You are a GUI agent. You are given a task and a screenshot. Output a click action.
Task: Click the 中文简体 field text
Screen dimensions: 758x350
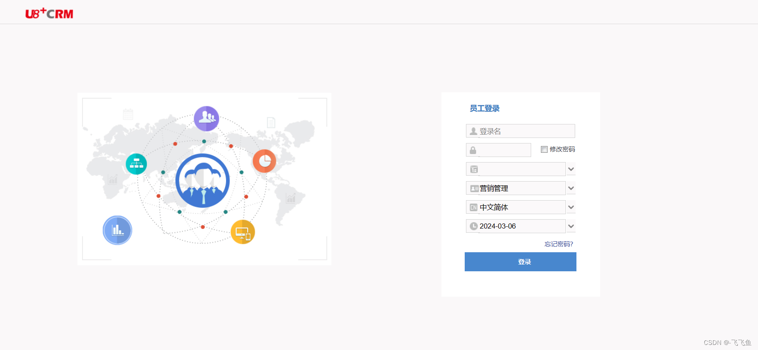494,207
